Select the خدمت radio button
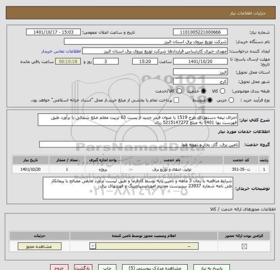Viewport: 280px width, 270px height. click(x=203, y=91)
